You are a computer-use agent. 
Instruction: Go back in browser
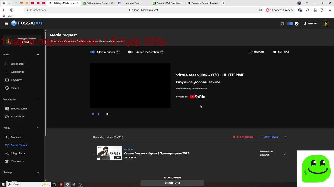coord(4,10)
